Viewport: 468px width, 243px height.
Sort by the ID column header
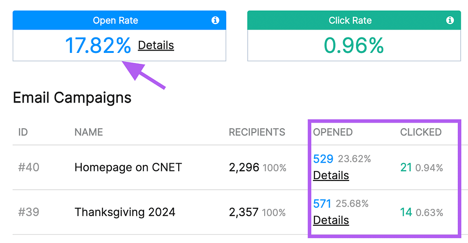coord(23,132)
